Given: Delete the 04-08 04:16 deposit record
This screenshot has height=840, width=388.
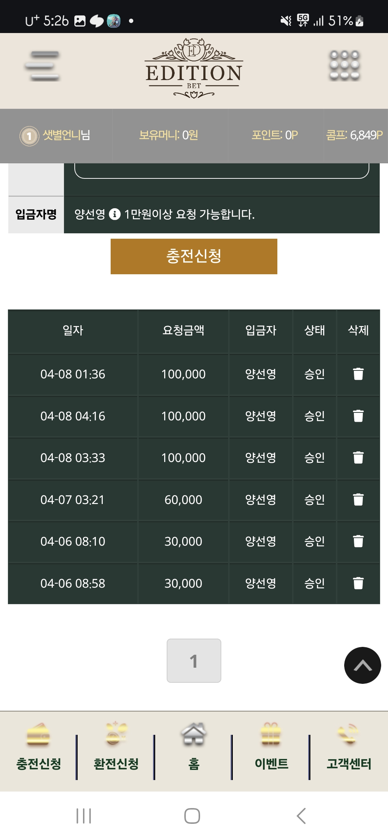Looking at the screenshot, I should [358, 416].
